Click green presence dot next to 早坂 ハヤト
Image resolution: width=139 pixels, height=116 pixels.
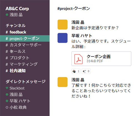tap(7, 101)
